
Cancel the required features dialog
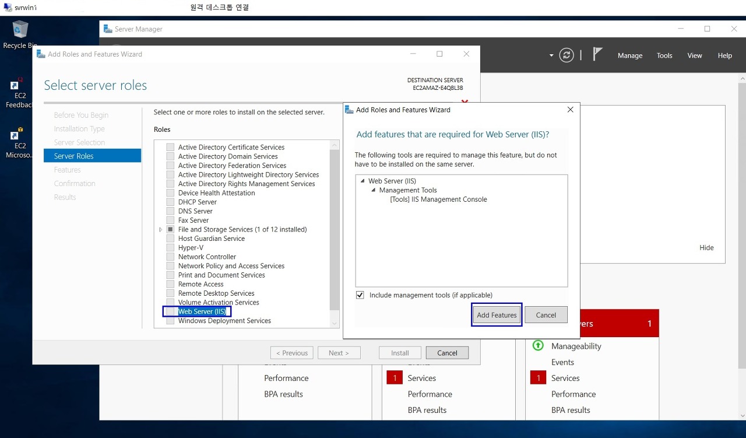click(546, 315)
